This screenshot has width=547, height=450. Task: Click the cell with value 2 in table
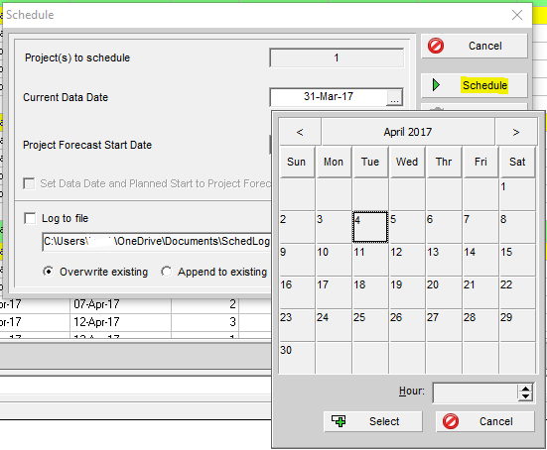point(205,304)
